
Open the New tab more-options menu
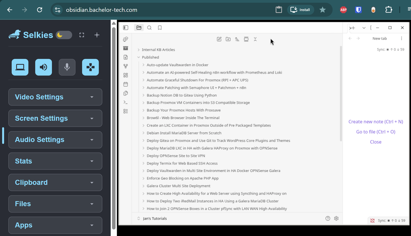click(401, 38)
